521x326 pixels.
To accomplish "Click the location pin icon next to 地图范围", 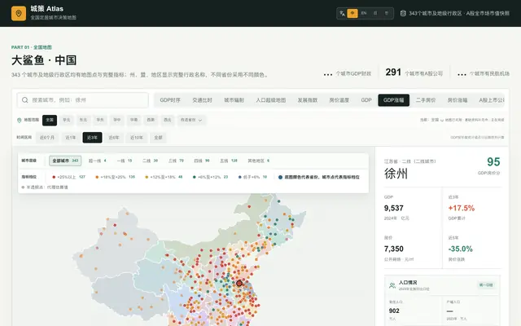I will [19, 120].
